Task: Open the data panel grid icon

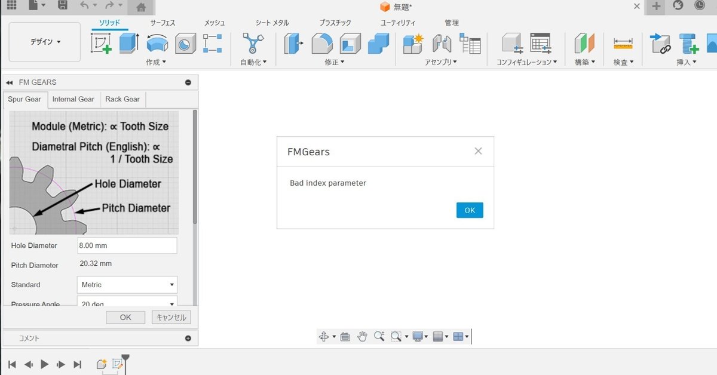Action: 11,5
